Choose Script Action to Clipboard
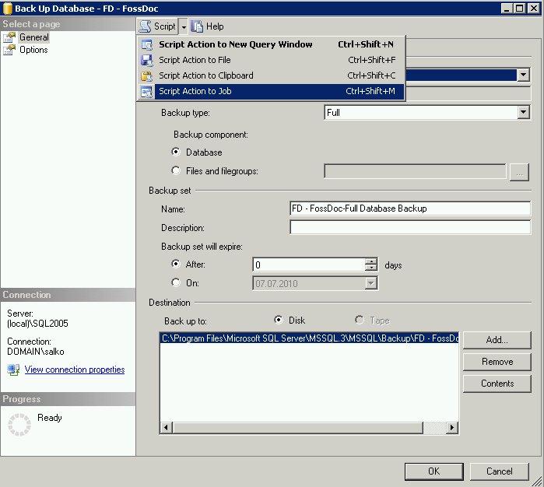Screen dimensions: 544x487 point(272,75)
